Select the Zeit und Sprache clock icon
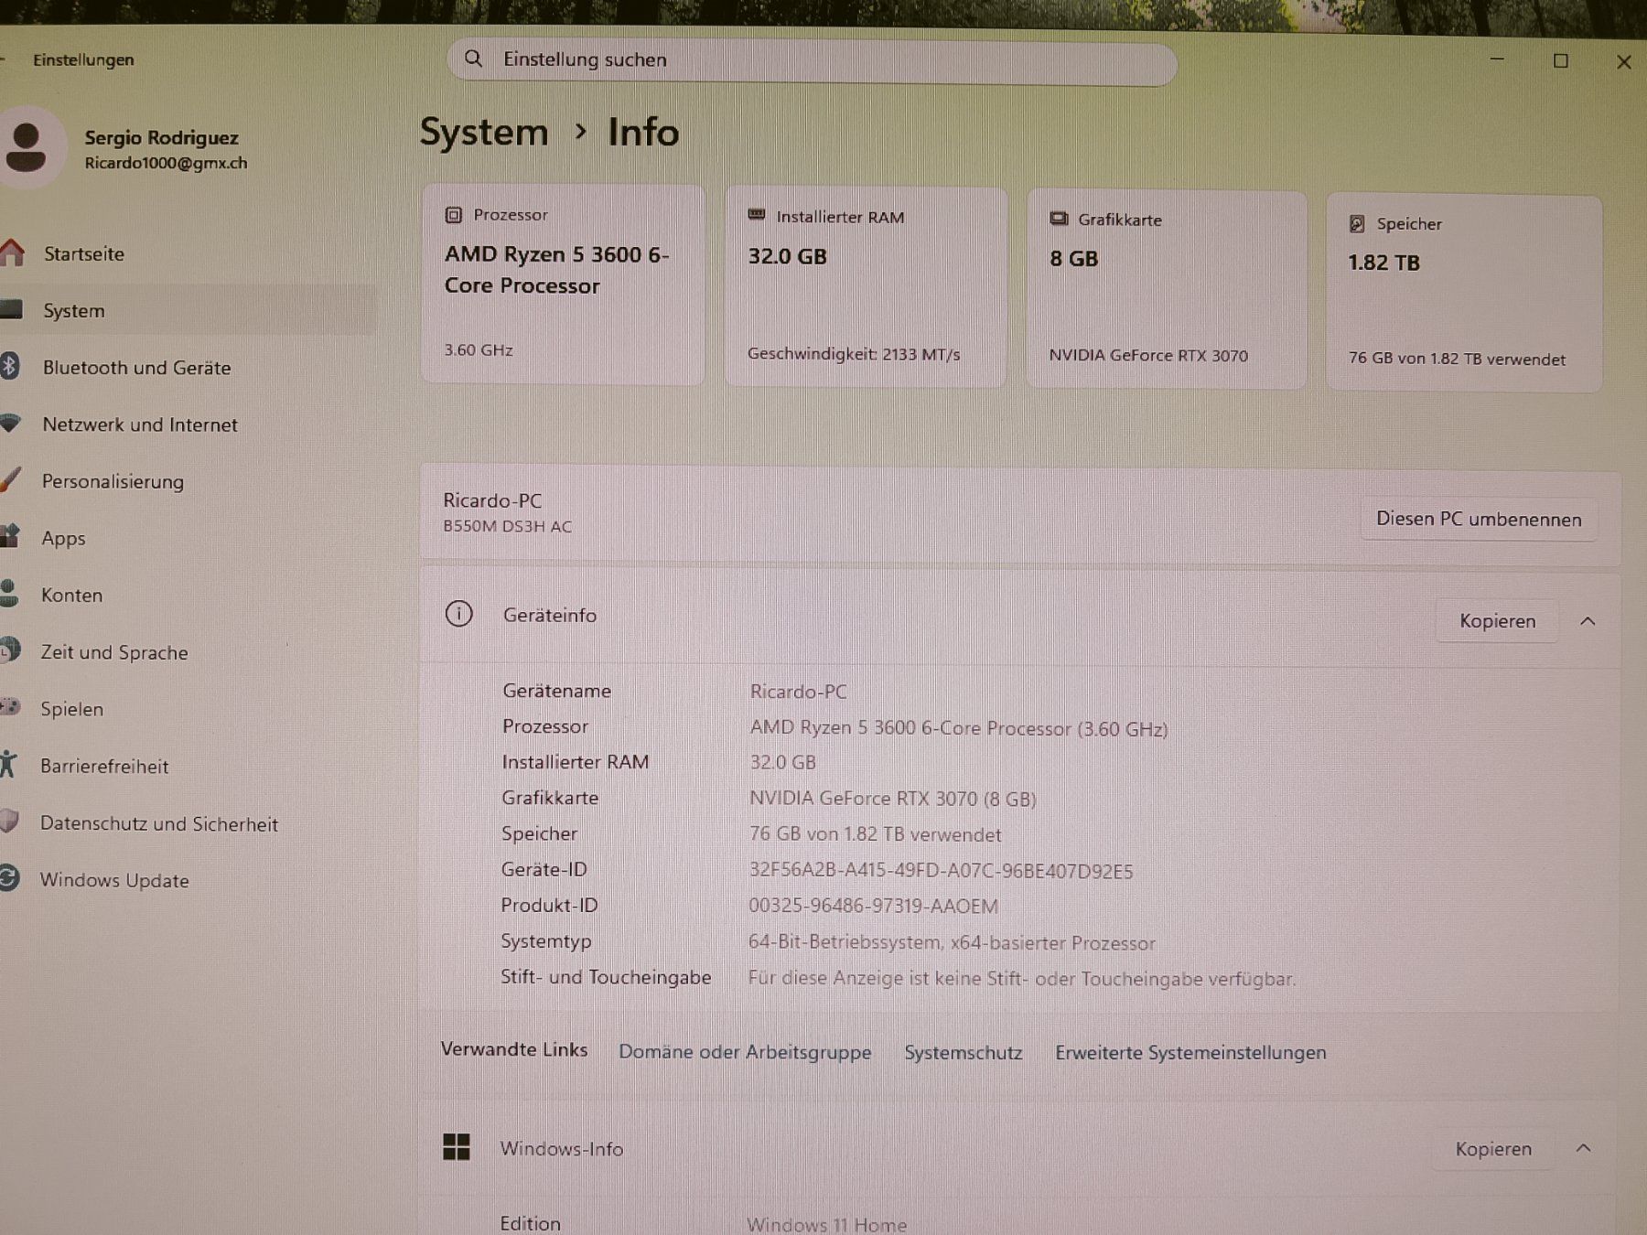 click(10, 650)
